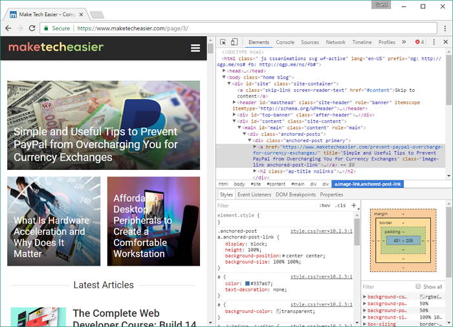
Task: Show more DevTools tabs with the chevron
Action: coord(404,42)
